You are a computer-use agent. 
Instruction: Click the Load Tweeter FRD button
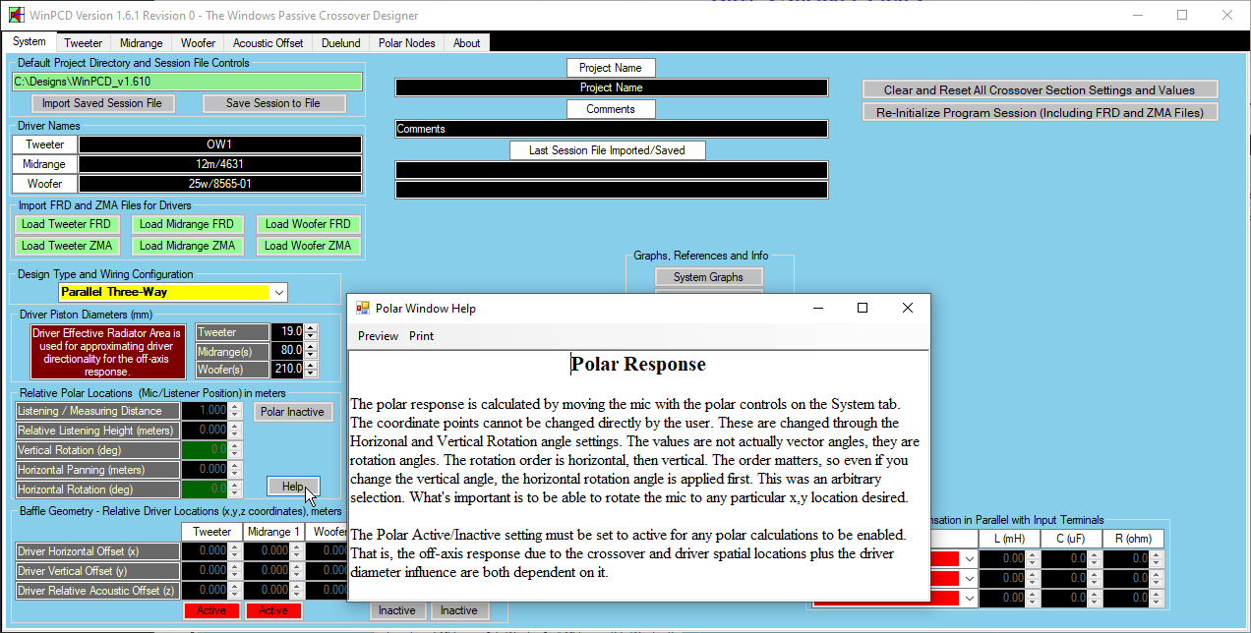66,224
